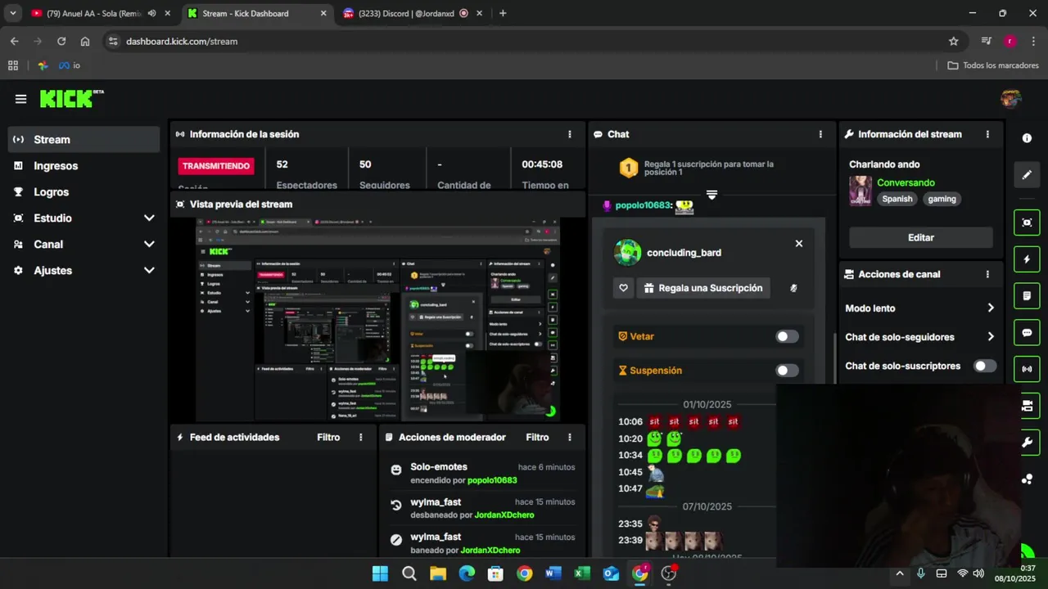Click popolo10683 link in moderator actions
Image resolution: width=1048 pixels, height=589 pixels.
click(492, 480)
